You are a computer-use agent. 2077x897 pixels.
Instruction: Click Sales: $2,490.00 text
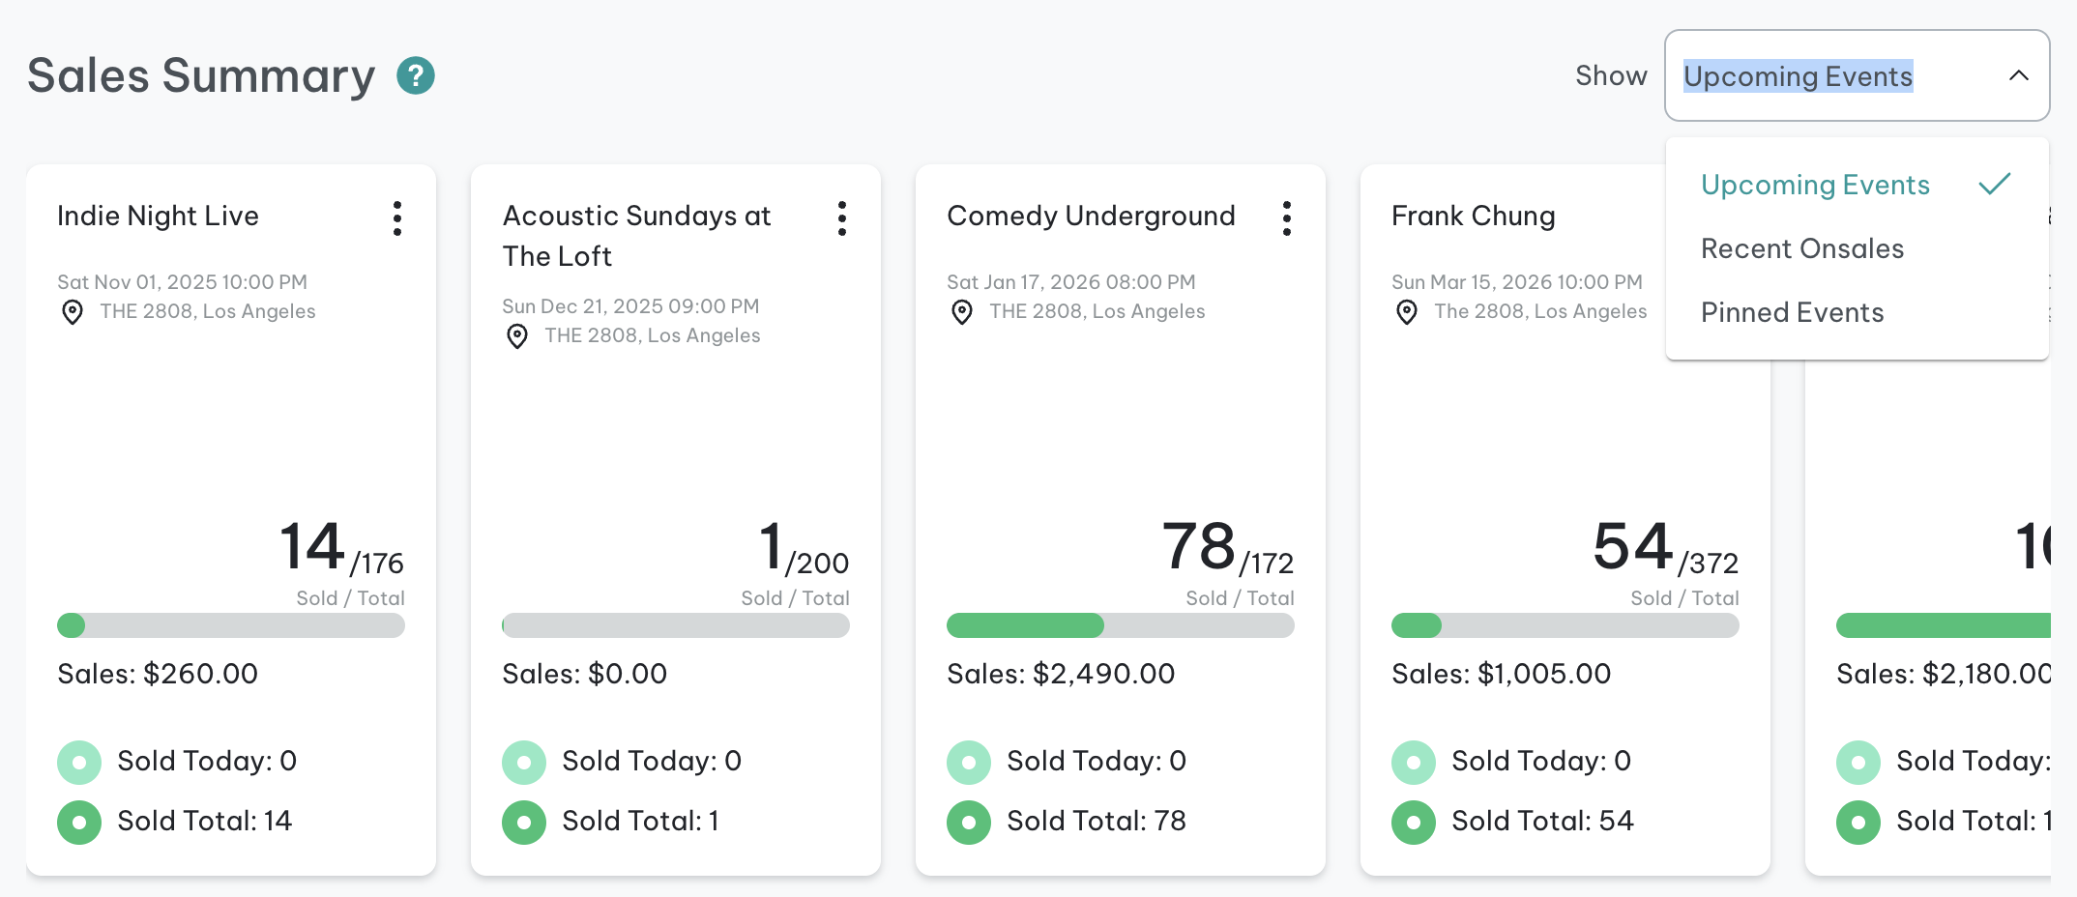[1061, 674]
